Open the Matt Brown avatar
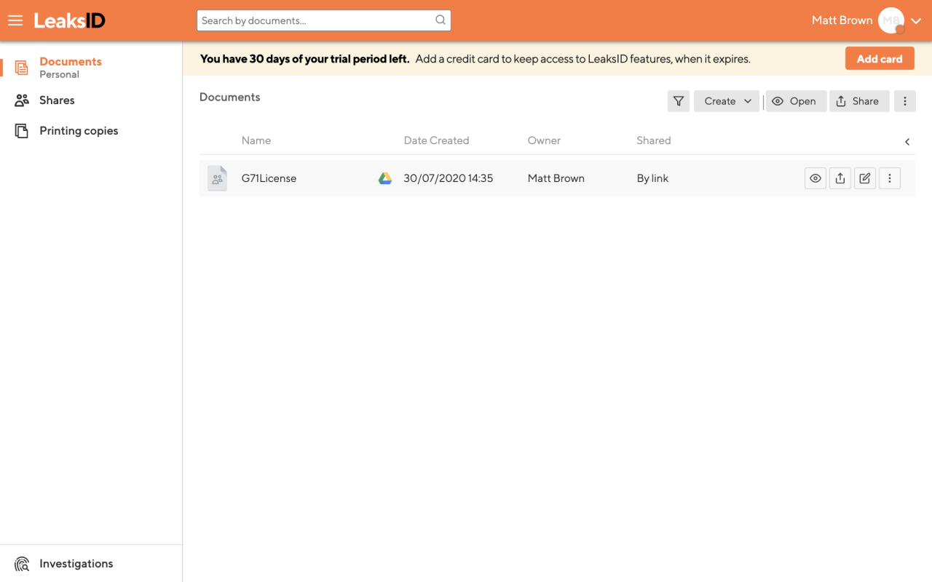932x582 pixels. point(891,20)
